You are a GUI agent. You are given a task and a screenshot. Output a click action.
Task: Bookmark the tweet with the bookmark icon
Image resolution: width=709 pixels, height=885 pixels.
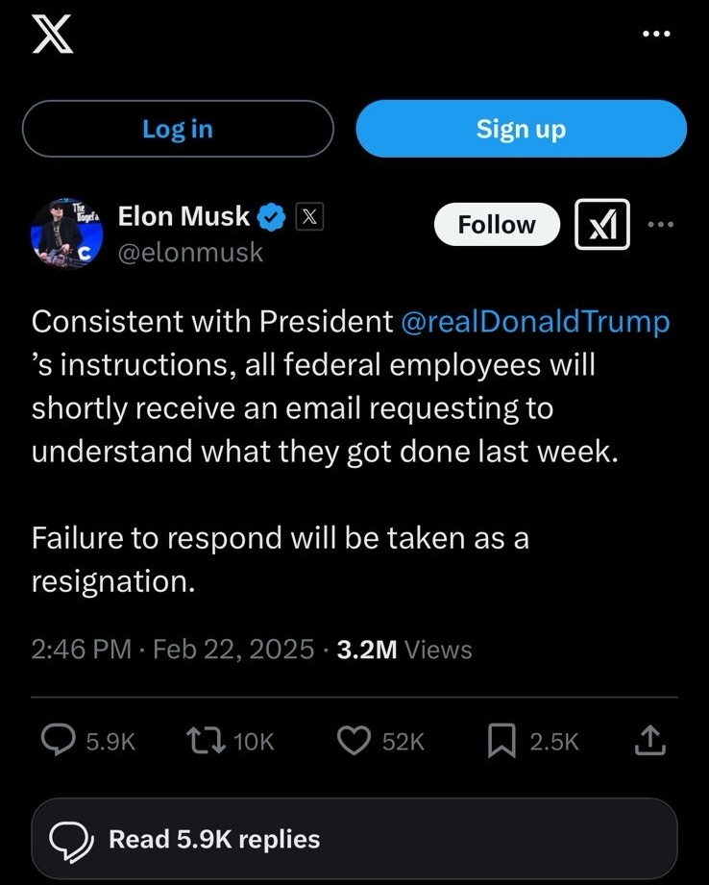pos(501,740)
